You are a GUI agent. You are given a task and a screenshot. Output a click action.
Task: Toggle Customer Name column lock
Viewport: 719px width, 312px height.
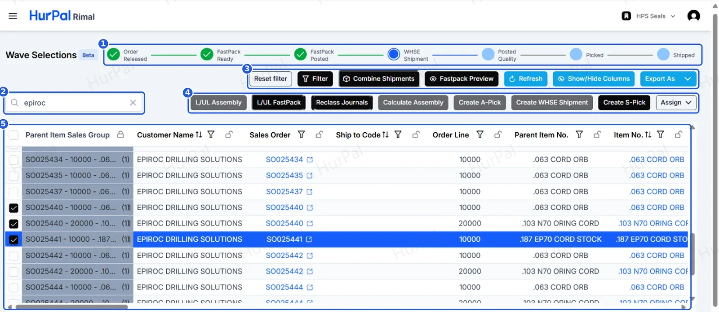tap(229, 134)
